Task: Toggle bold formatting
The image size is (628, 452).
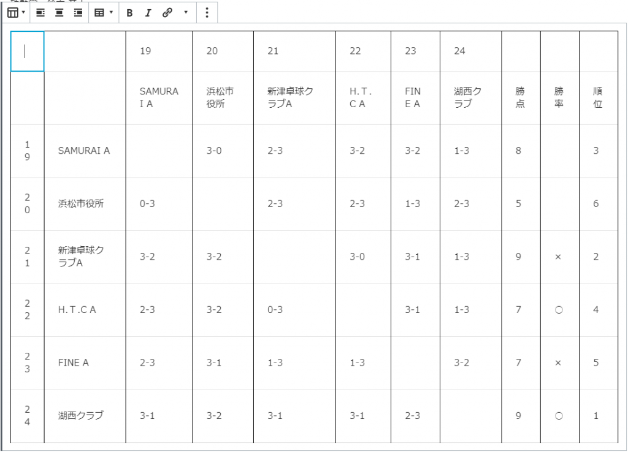Action: click(x=129, y=12)
